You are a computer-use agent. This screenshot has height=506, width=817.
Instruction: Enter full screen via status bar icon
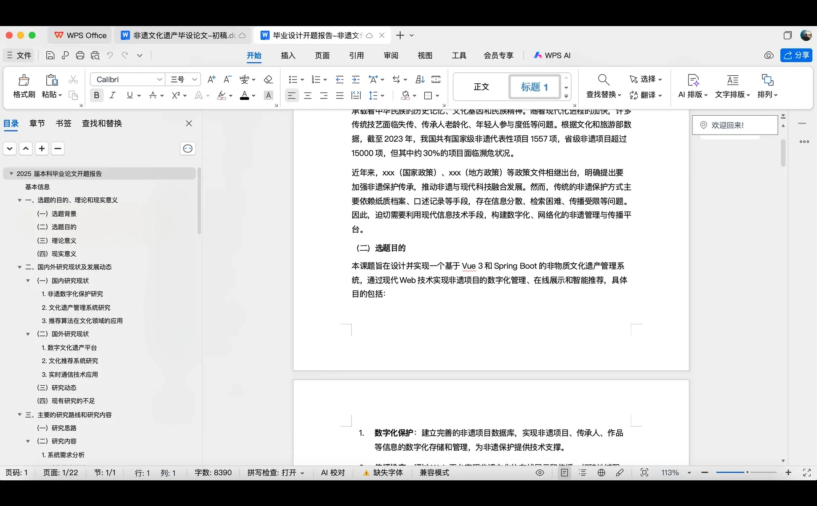(x=807, y=472)
